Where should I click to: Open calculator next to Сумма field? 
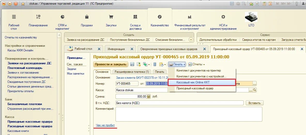coord(149,97)
